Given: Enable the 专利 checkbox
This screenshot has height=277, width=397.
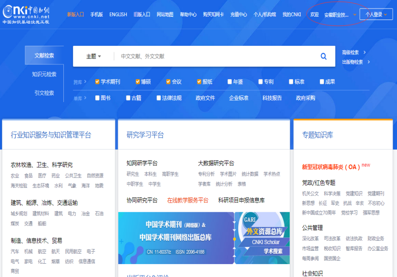Looking at the screenshot, I should pos(261,82).
